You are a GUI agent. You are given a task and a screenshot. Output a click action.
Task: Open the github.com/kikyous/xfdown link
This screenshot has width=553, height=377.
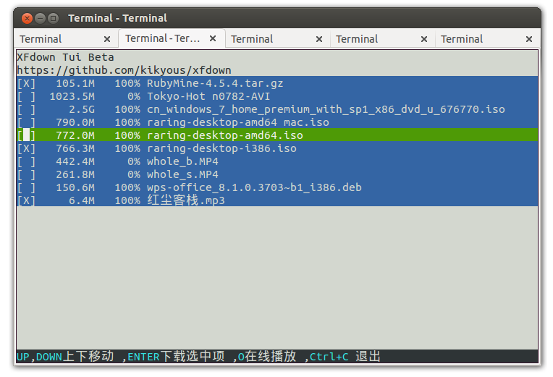click(124, 70)
